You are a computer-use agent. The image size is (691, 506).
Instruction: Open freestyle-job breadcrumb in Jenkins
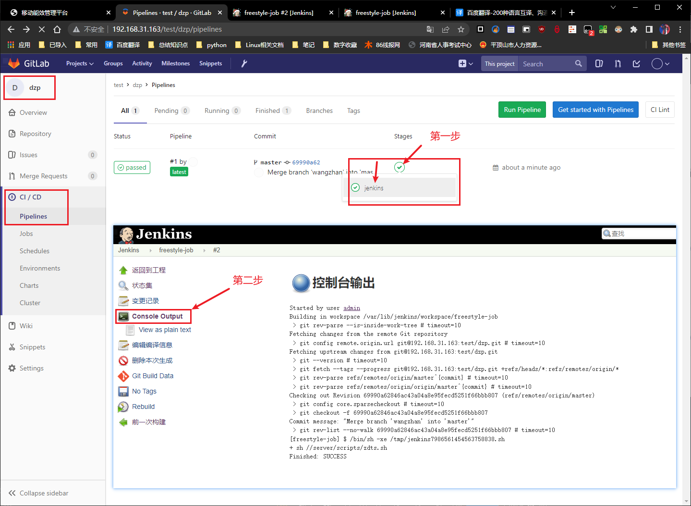(x=176, y=250)
